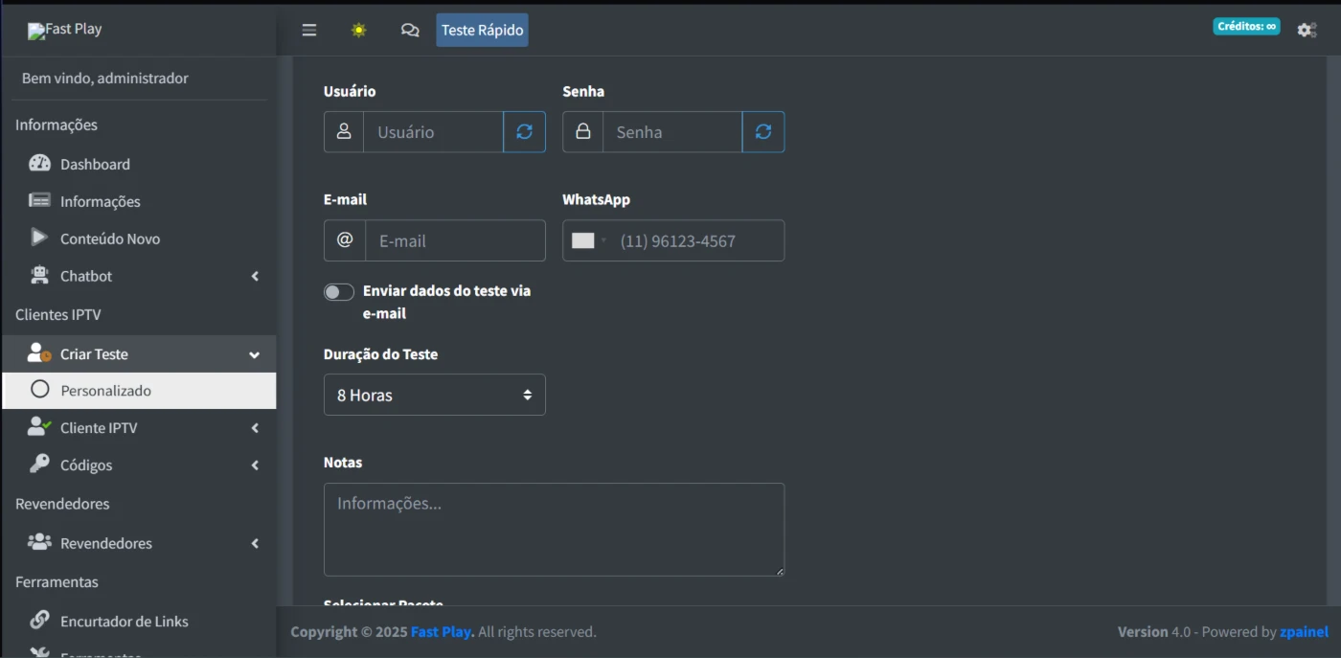The width and height of the screenshot is (1341, 658).
Task: Expand the Chatbot submenu
Action: click(86, 276)
